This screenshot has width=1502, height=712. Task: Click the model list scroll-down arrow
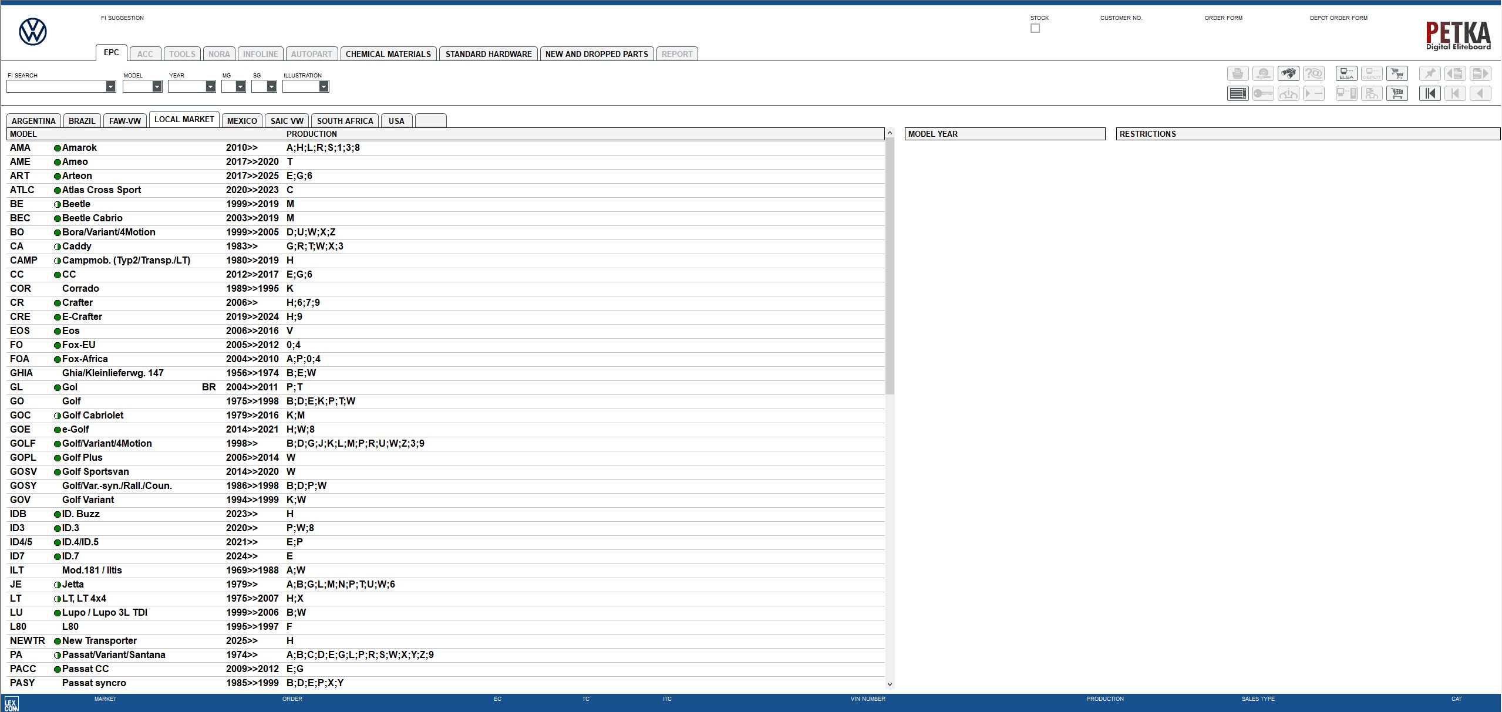click(x=890, y=684)
